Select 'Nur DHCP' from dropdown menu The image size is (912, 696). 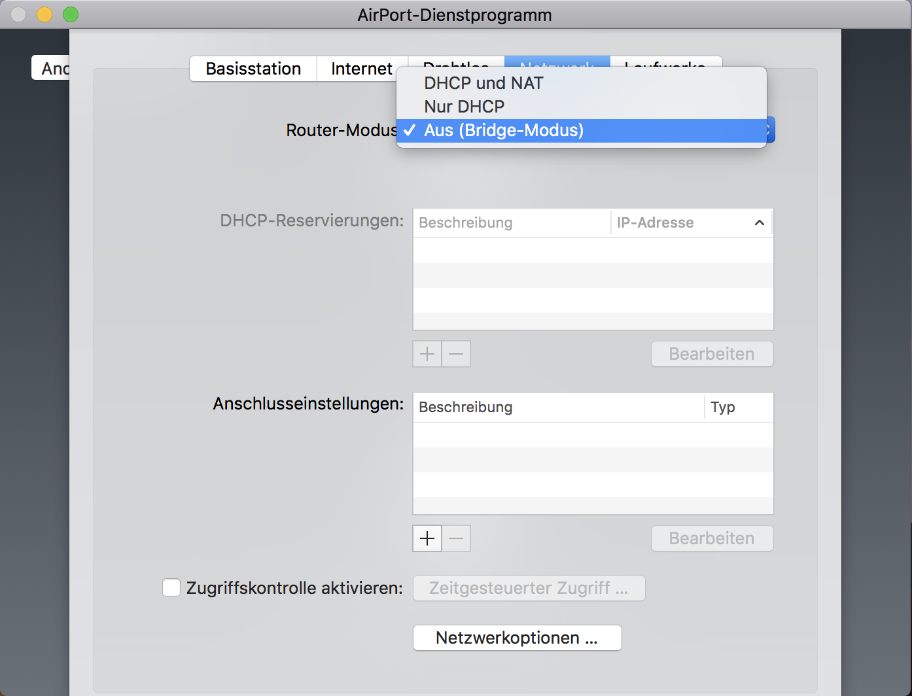click(581, 107)
